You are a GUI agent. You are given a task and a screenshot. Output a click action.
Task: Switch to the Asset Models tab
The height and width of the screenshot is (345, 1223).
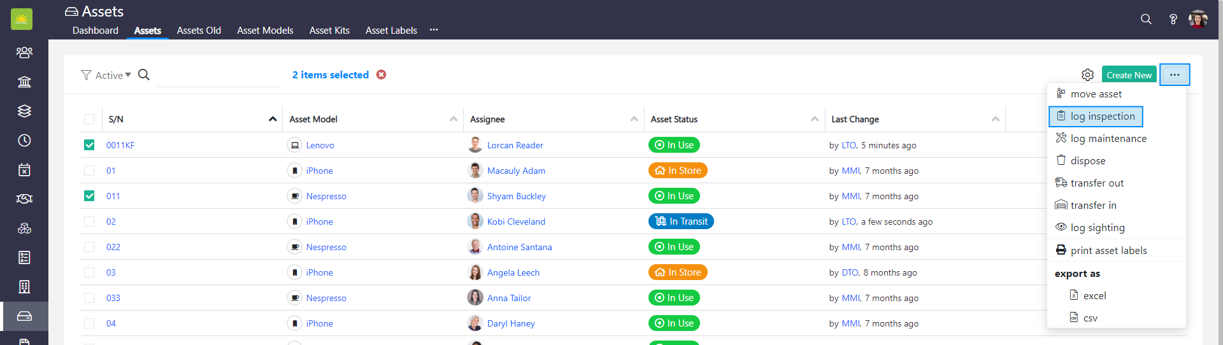pos(265,30)
